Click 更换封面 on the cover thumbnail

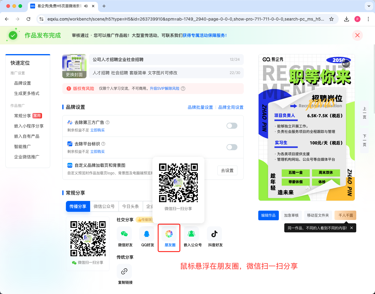(x=74, y=75)
